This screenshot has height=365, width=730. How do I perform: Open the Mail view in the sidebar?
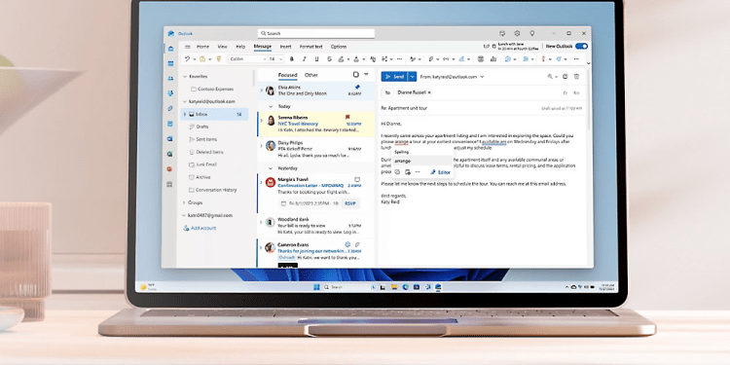tap(171, 49)
